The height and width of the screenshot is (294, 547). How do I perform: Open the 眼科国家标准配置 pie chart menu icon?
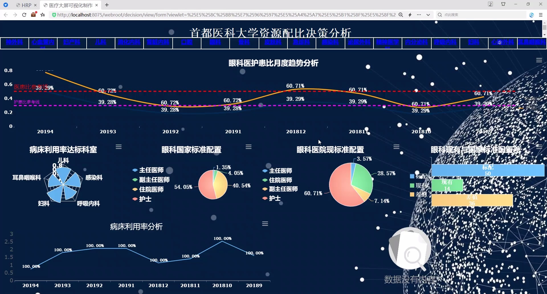pyautogui.click(x=249, y=146)
